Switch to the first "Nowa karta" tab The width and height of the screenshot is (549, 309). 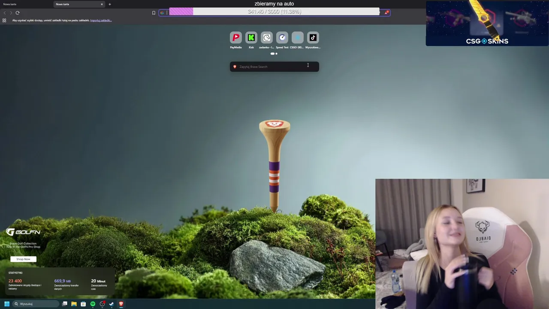10,4
